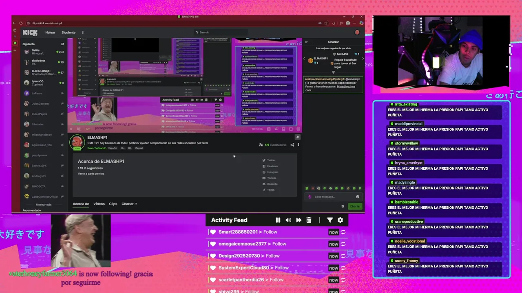Image resolution: width=522 pixels, height=293 pixels.
Task: Collapse the Siguiente sidebar list
Action: point(62,44)
